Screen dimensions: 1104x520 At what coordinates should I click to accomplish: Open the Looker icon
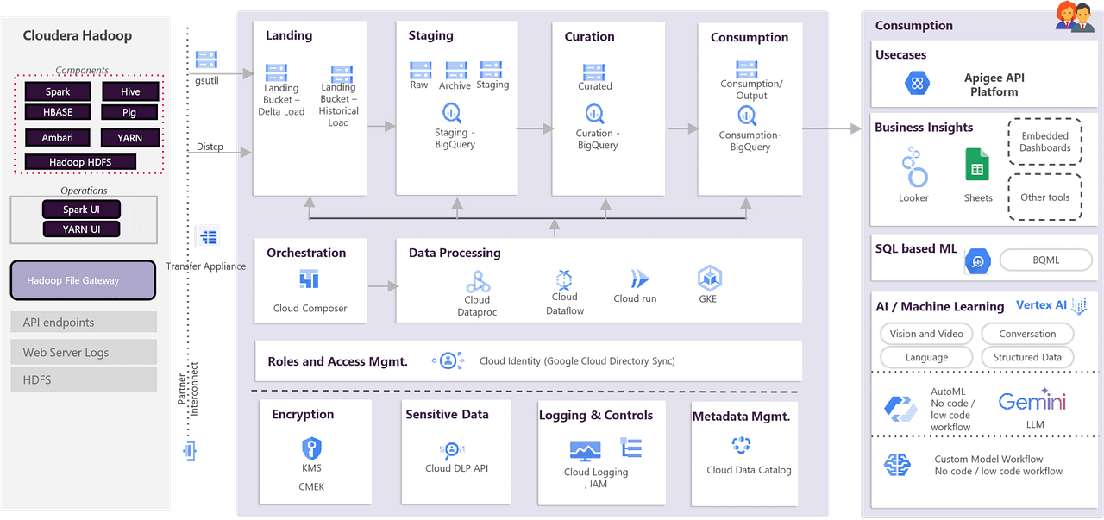click(x=913, y=168)
